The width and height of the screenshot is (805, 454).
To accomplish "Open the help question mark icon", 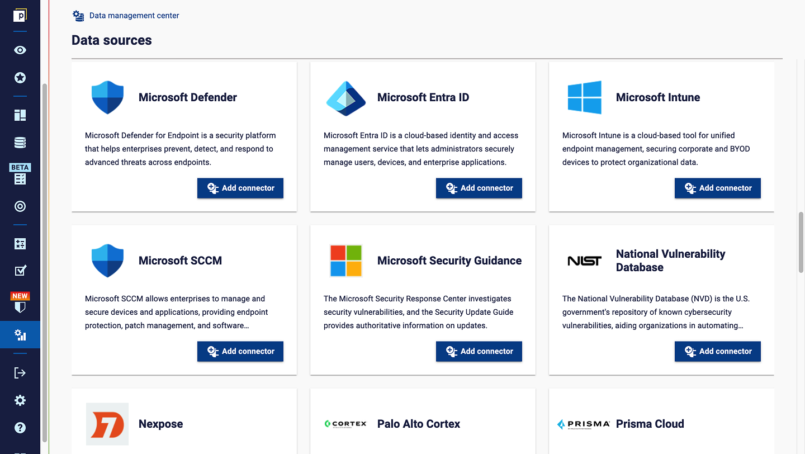I will click(20, 428).
